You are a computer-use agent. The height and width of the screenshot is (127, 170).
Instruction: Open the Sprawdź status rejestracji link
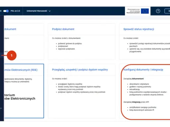(x=139, y=29)
